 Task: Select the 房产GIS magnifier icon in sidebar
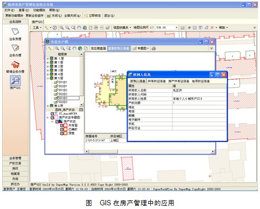coord(15,81)
